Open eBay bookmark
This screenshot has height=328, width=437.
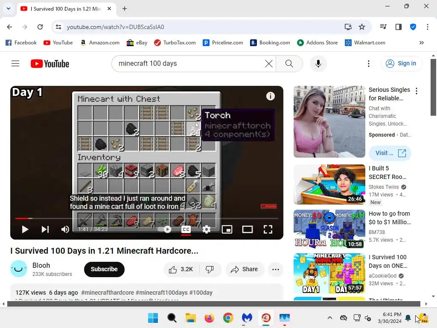pyautogui.click(x=137, y=43)
